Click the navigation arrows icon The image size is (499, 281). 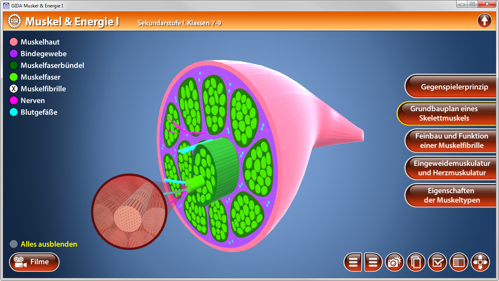(480, 262)
